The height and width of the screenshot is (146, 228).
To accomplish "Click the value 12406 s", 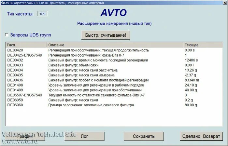I will tap(192, 60).
